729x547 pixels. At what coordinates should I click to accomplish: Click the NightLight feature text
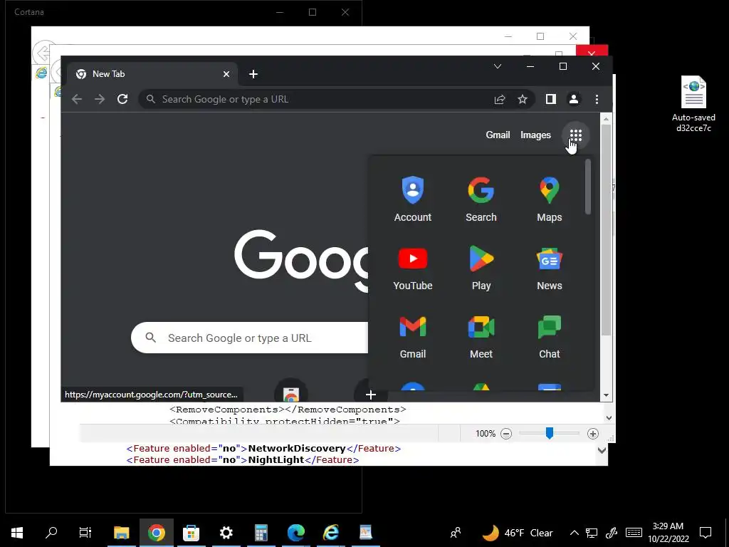click(276, 459)
